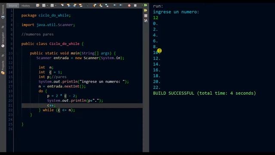Click 'import java.util.Scanner;' line
Viewport: 275px width, 155px height.
[48, 25]
